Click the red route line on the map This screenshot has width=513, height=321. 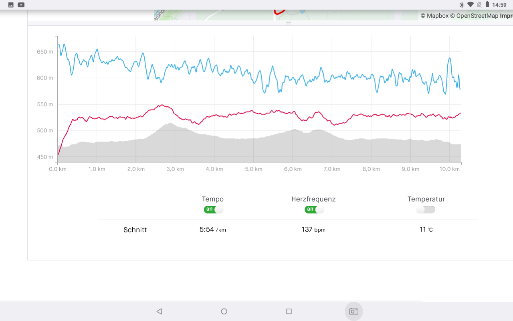tap(279, 12)
